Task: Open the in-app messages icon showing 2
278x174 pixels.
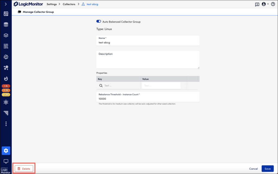Action: pos(257,4)
